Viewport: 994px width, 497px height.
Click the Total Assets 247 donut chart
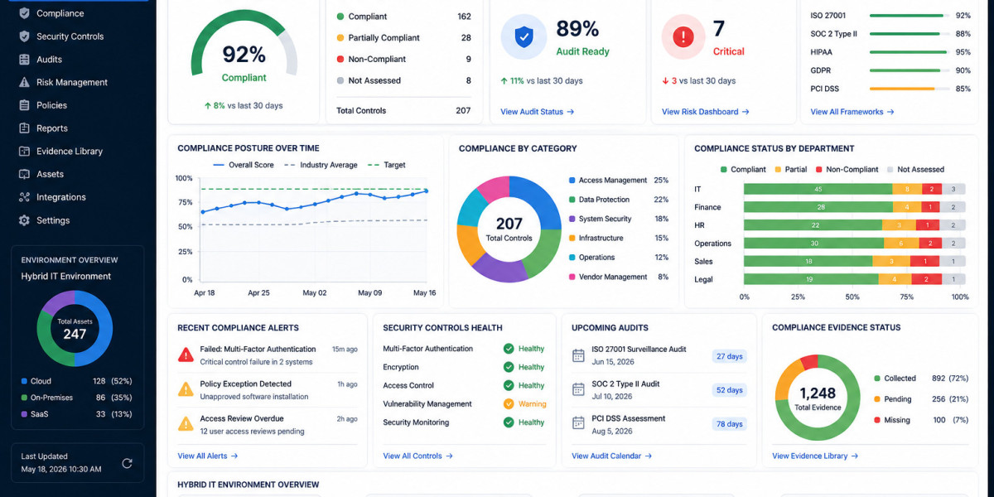(75, 329)
